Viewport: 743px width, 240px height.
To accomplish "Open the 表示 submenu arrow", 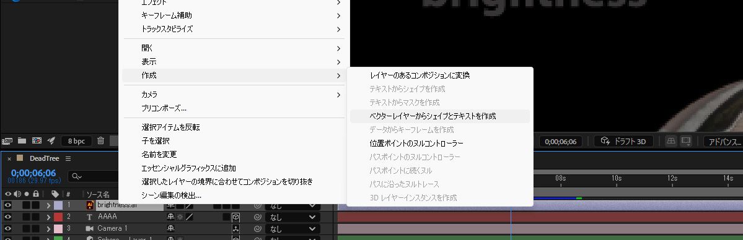I will click(x=338, y=62).
